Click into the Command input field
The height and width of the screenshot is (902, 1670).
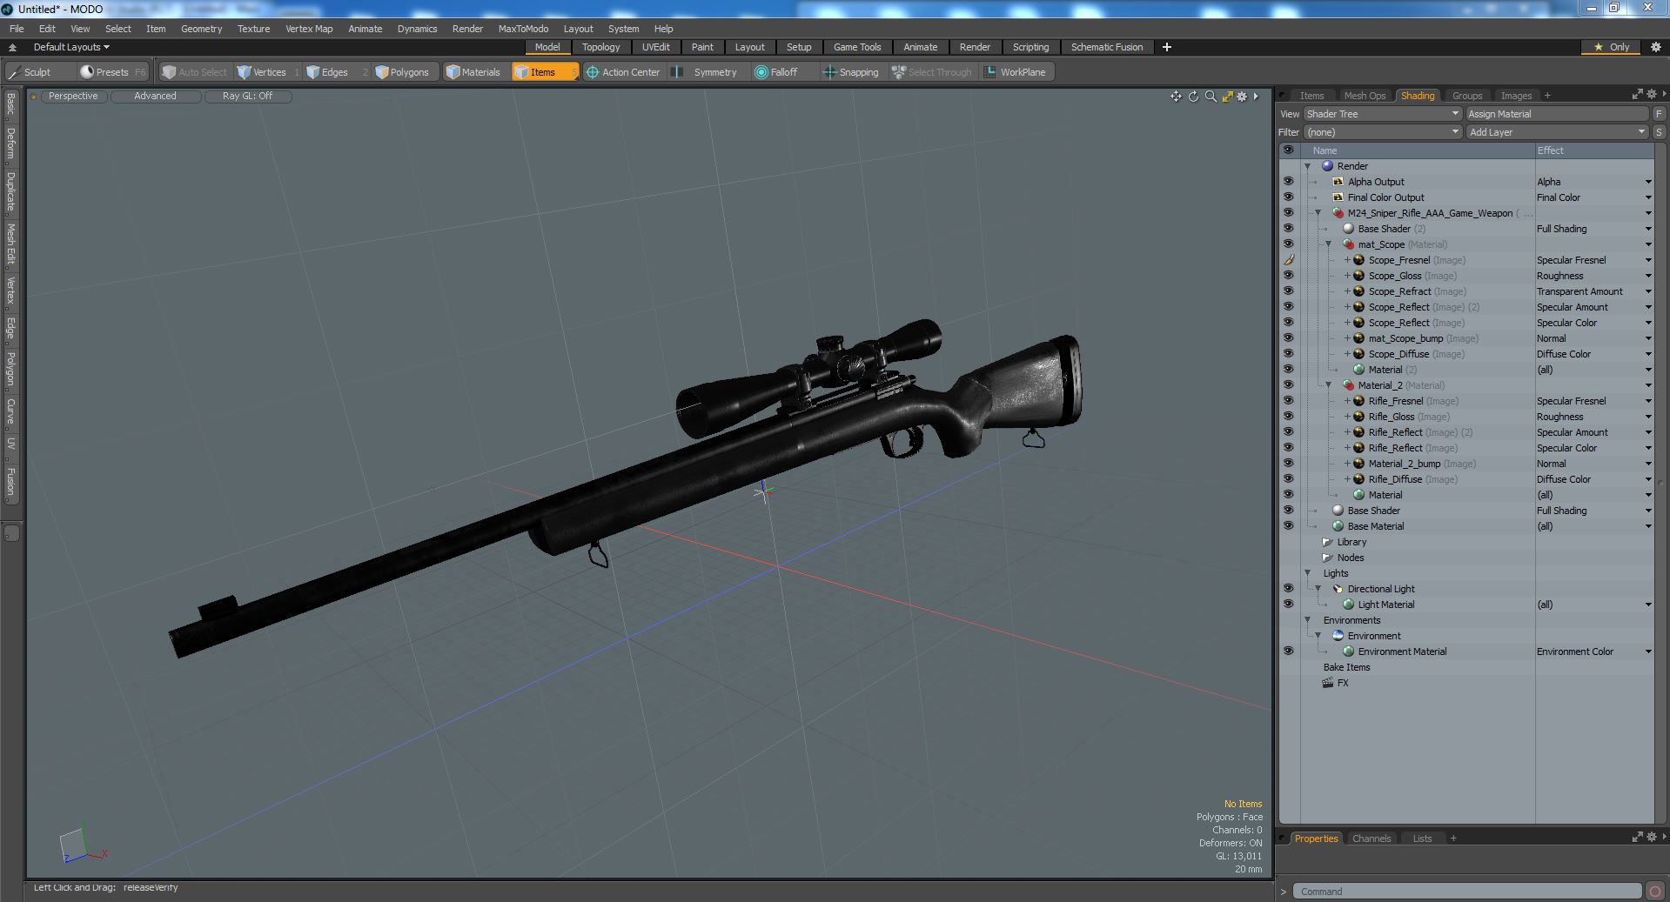click(1466, 892)
